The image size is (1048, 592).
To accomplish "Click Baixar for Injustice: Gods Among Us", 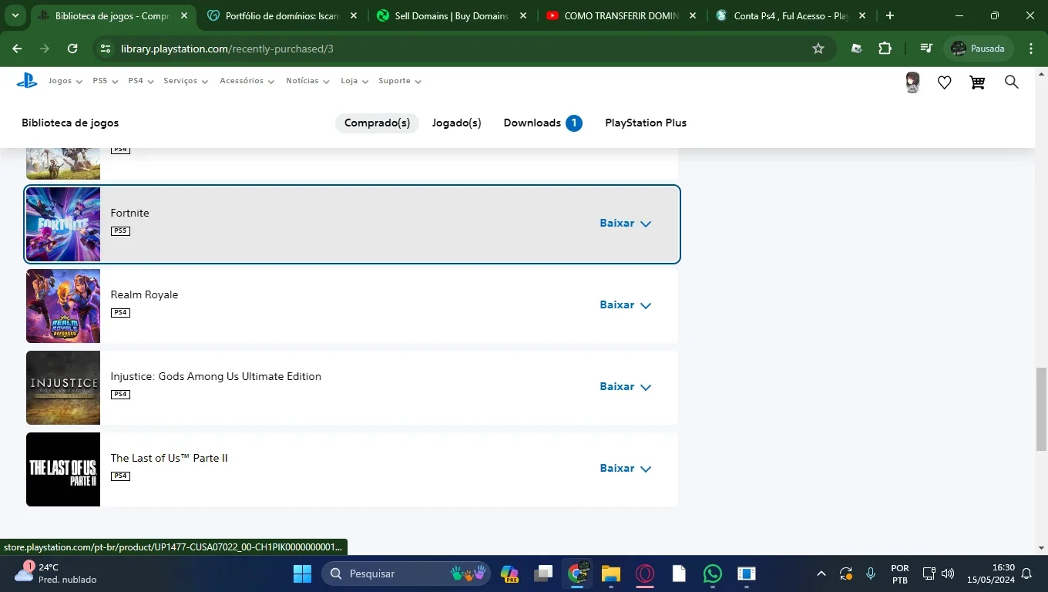I will click(626, 387).
